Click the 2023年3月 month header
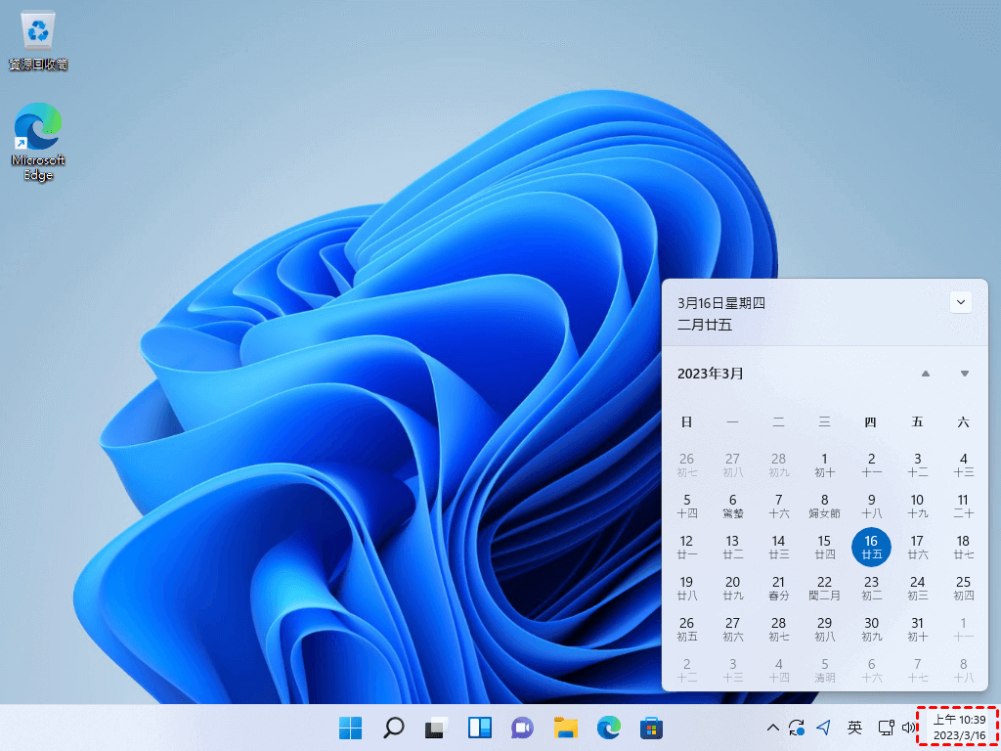Image resolution: width=1001 pixels, height=751 pixels. point(711,374)
